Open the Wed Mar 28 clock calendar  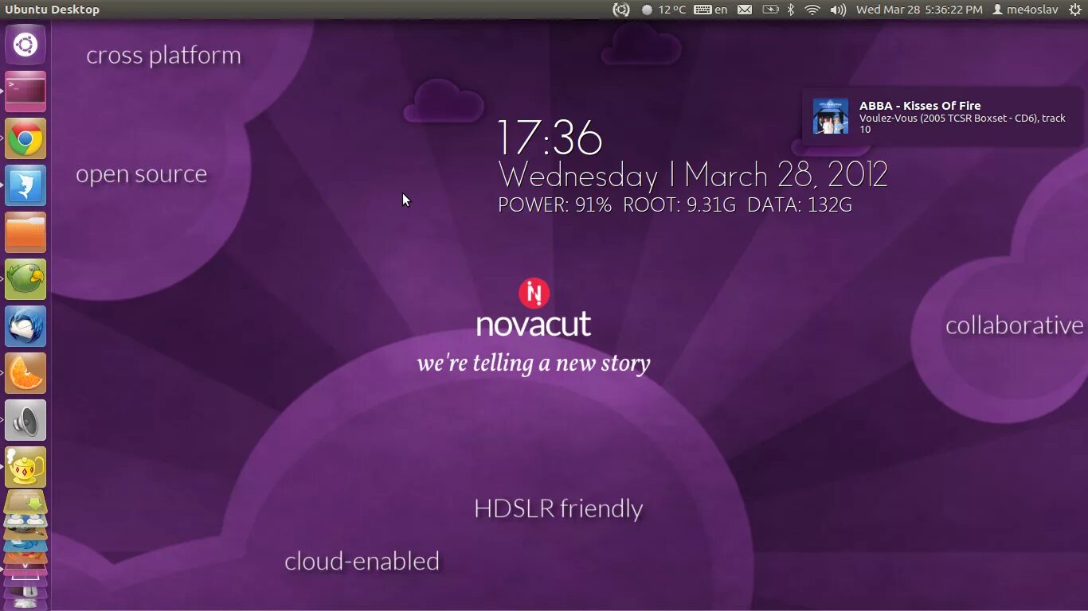pos(919,10)
